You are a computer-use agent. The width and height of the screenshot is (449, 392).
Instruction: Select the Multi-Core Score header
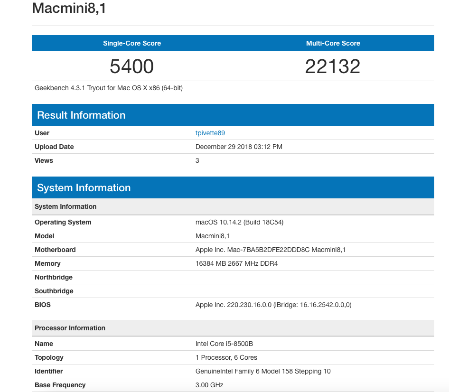click(333, 43)
